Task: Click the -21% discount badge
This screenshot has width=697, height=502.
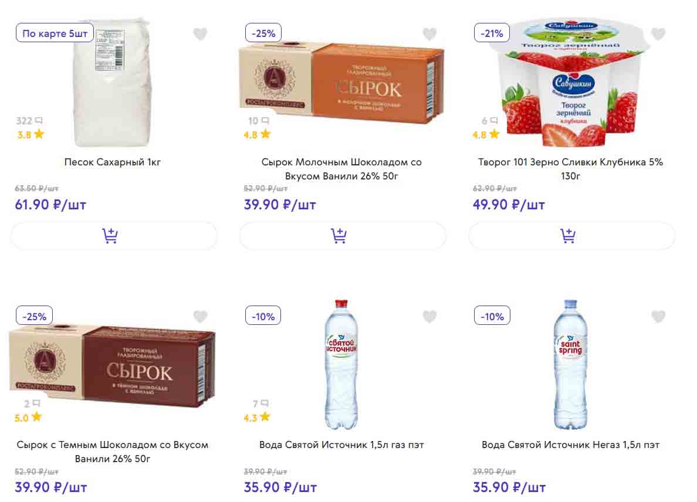Action: (x=492, y=33)
